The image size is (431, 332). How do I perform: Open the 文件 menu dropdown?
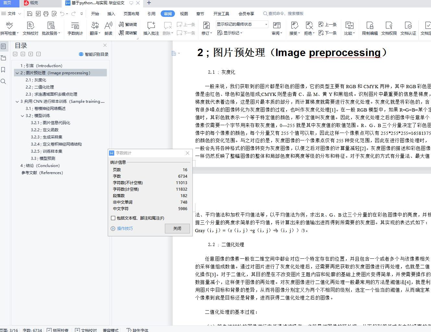[x=11, y=14]
